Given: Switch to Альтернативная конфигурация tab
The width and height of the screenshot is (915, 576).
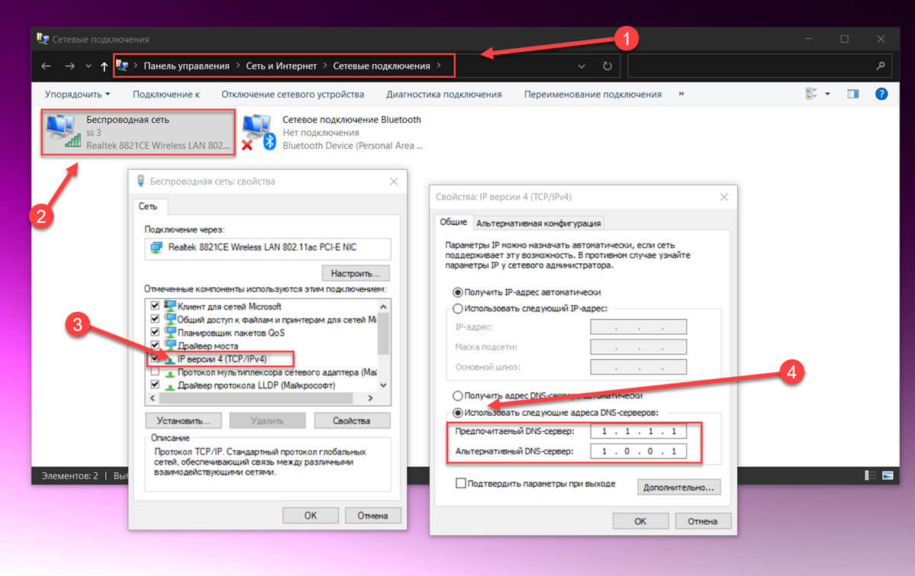Looking at the screenshot, I should point(538,224).
